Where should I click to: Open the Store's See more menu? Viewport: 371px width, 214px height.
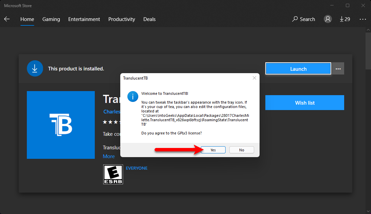click(363, 19)
